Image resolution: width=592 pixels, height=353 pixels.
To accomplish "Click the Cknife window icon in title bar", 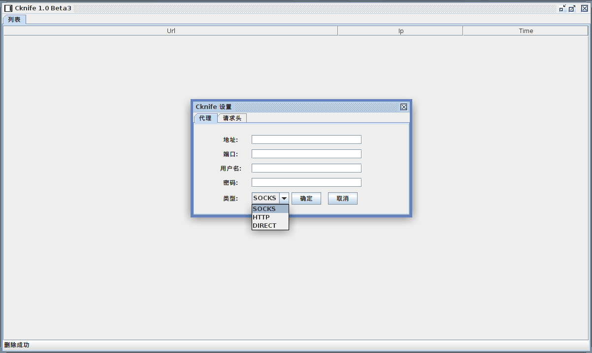I will point(8,8).
